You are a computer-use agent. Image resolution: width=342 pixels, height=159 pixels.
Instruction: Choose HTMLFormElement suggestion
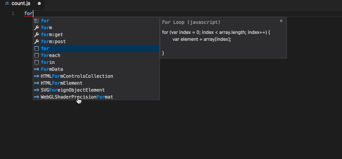[x=96, y=83]
